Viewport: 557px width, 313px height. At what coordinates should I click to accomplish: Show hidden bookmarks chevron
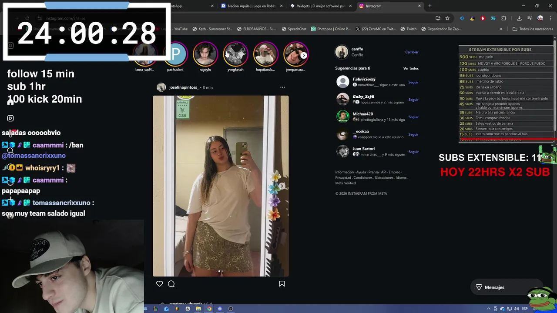(501, 29)
